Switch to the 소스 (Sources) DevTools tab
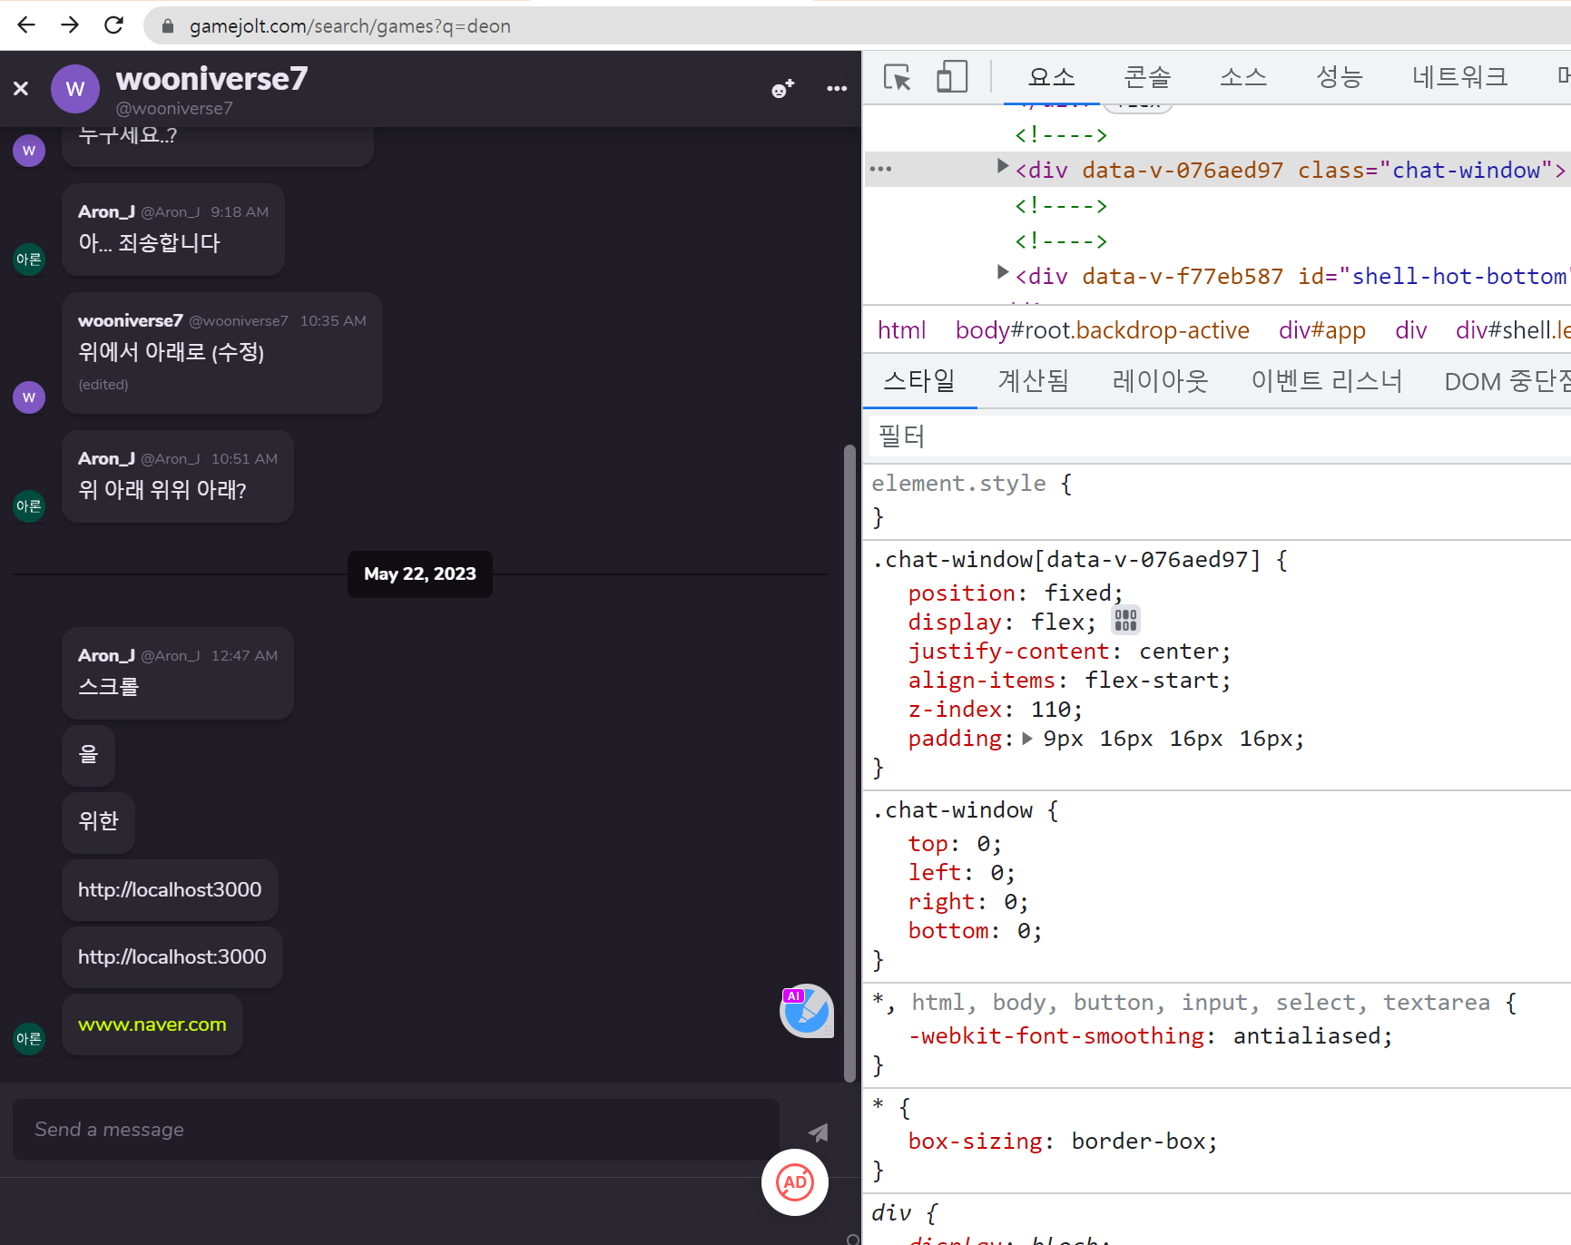The width and height of the screenshot is (1571, 1245). [x=1243, y=77]
